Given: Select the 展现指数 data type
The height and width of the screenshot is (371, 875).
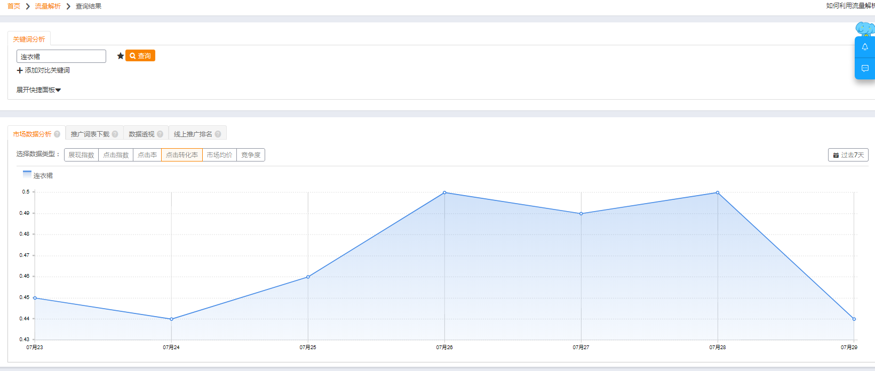Looking at the screenshot, I should coord(81,155).
